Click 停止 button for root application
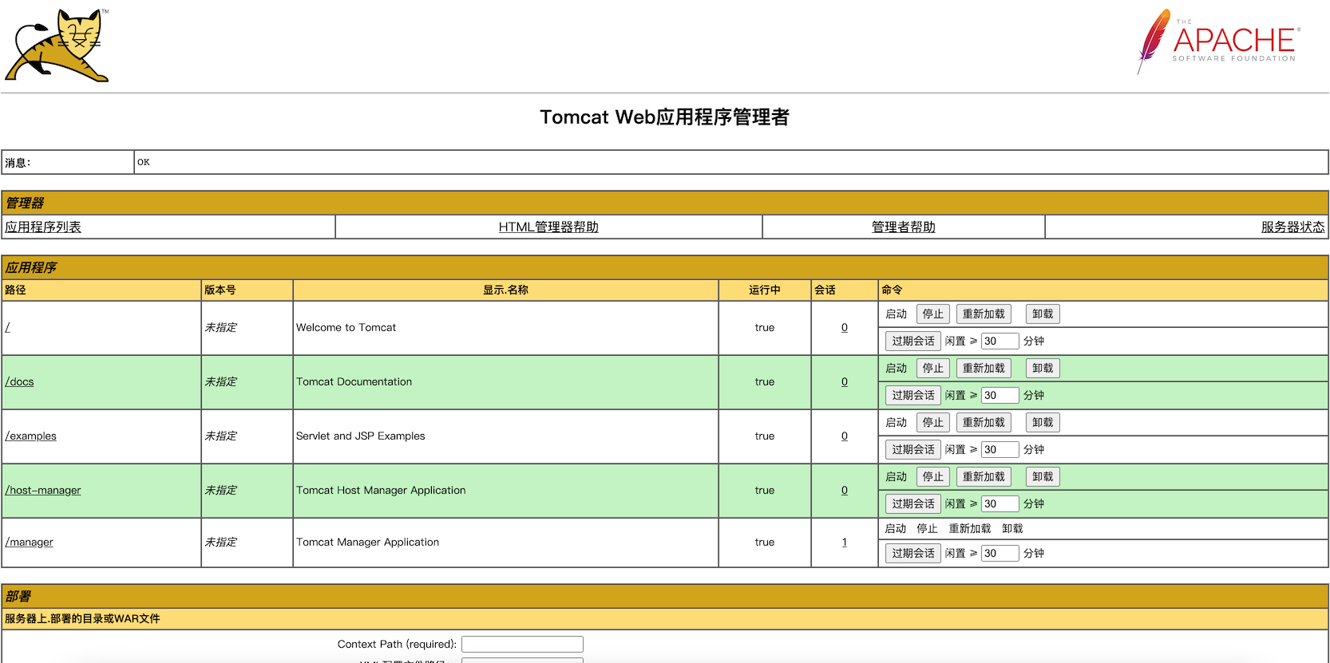The image size is (1330, 663). 932,314
